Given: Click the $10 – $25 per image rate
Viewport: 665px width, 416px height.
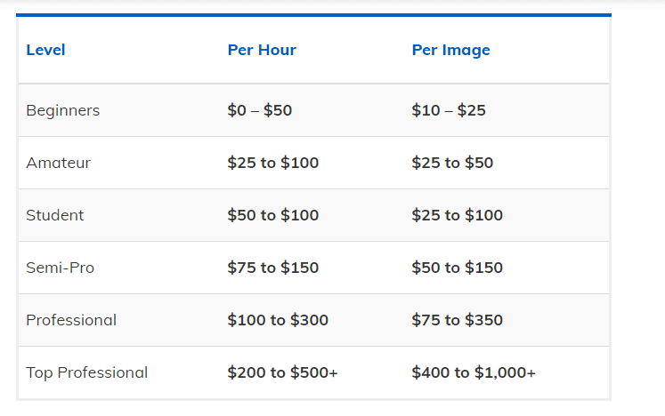Looking at the screenshot, I should [x=449, y=110].
